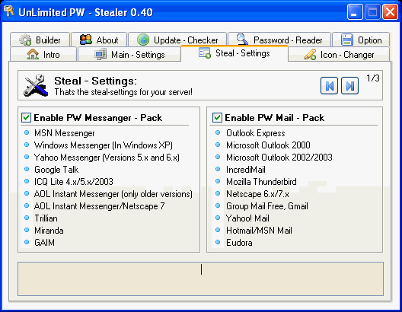
Task: Select Group Mail Free, Gmail entry
Action: pyautogui.click(x=267, y=206)
